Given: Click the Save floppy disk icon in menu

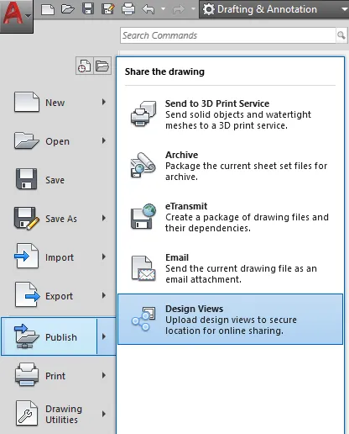Looking at the screenshot, I should point(26,179).
